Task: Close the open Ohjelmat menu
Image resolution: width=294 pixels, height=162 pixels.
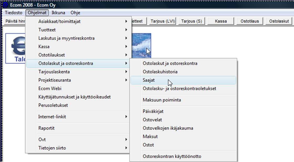Action: 37,13
